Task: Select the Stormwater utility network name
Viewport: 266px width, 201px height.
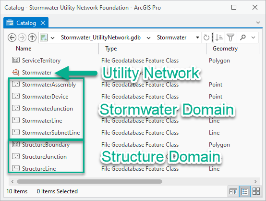Action: pos(36,73)
